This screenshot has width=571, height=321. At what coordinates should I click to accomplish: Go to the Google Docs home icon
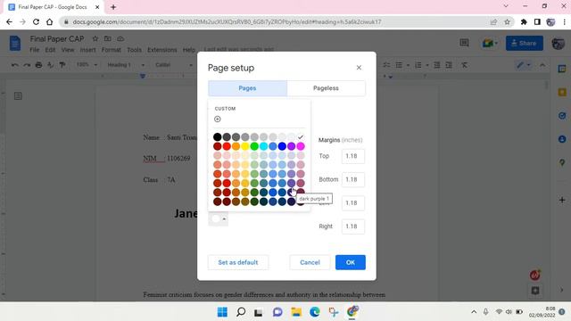point(15,44)
